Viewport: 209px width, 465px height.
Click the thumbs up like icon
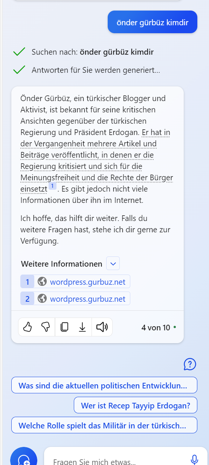(x=27, y=327)
